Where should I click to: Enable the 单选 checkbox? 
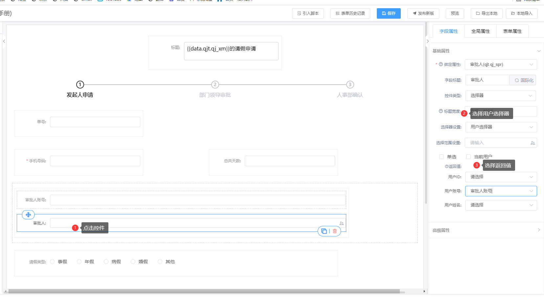point(442,157)
